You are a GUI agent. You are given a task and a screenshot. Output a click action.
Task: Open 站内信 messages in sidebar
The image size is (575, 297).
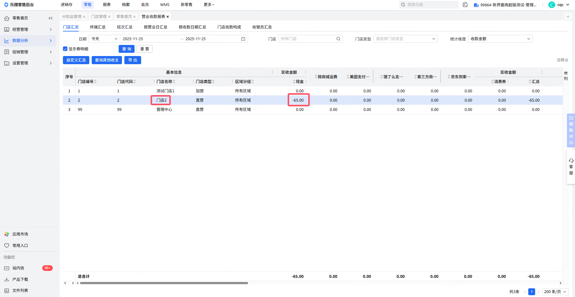click(x=18, y=268)
